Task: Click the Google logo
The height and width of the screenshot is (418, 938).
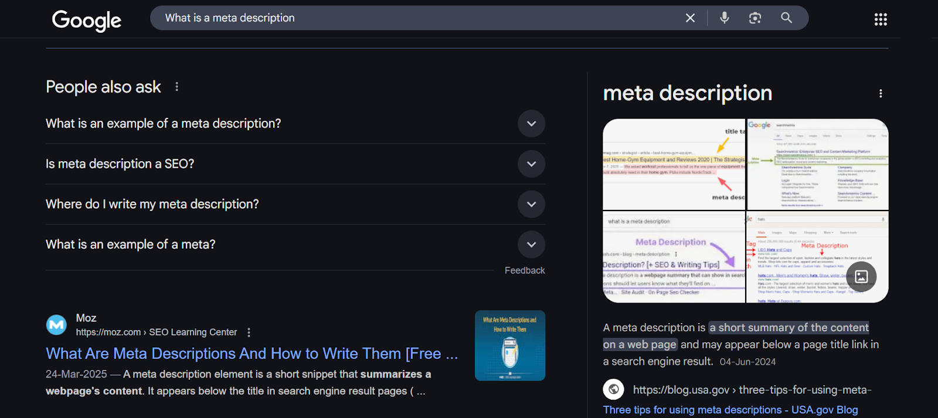Action: click(x=87, y=21)
